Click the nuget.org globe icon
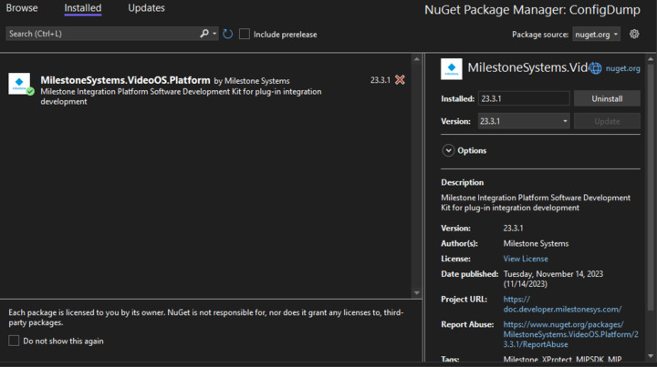Viewport: 657px width, 367px height. [x=596, y=68]
